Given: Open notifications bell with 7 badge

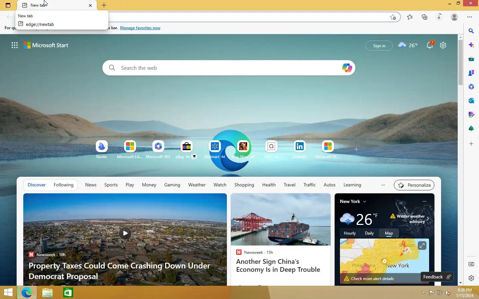Looking at the screenshot, I should pyautogui.click(x=430, y=45).
